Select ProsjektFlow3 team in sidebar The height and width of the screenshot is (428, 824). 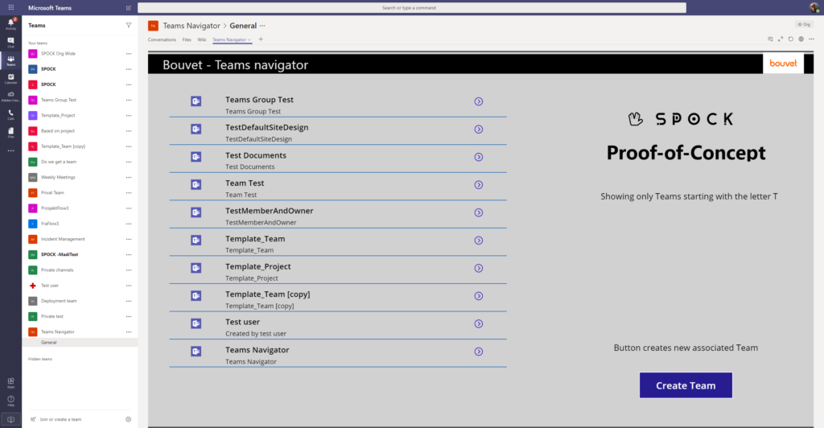pos(55,208)
